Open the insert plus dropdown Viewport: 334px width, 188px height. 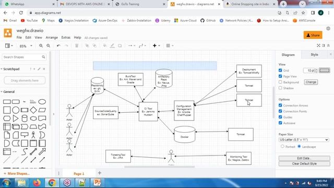pos(157,45)
